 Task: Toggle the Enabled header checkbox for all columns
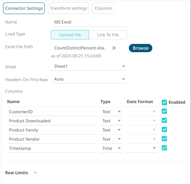tap(164, 102)
